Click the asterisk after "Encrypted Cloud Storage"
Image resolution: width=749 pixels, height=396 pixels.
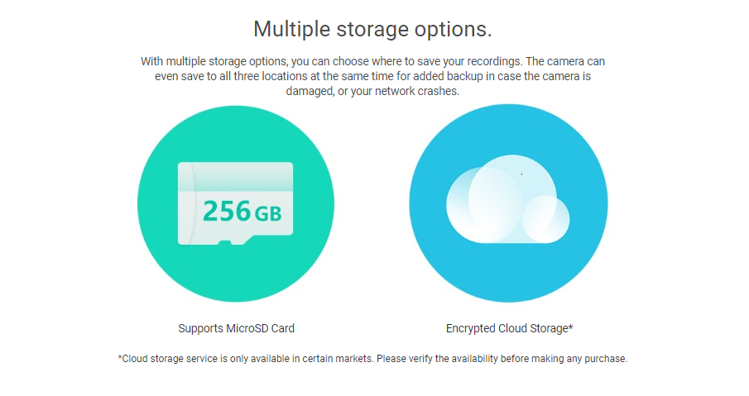570,327
